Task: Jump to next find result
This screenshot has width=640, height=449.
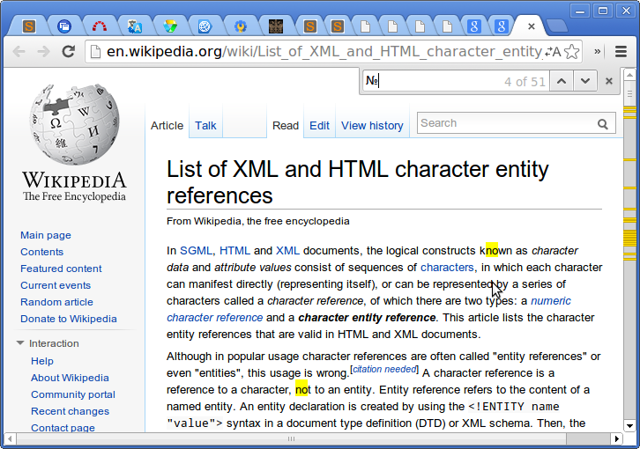Action: point(584,81)
